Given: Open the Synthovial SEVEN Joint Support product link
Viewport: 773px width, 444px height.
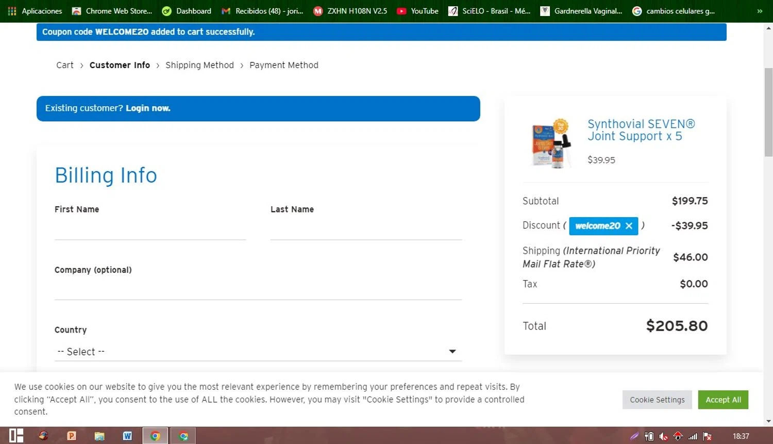Looking at the screenshot, I should (641, 130).
